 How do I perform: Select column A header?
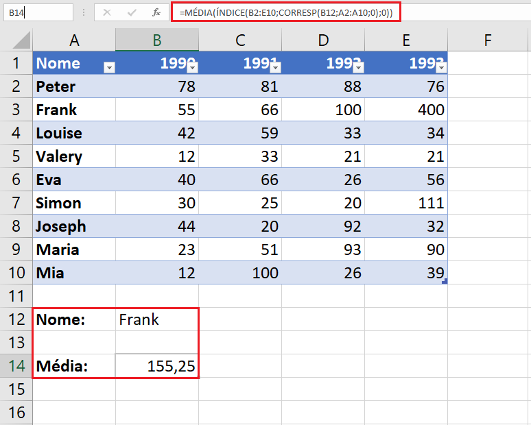pos(74,40)
